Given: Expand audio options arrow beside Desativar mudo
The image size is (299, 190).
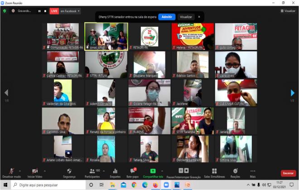Looking at the screenshot, I should pos(19,171).
